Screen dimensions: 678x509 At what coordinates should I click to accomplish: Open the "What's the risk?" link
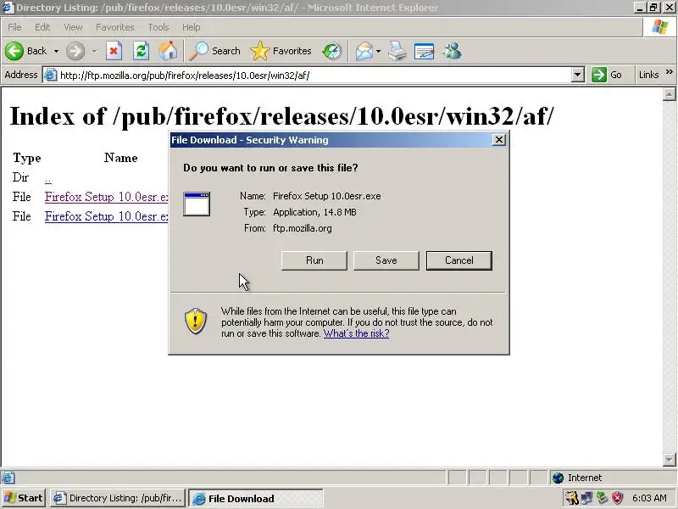356,333
